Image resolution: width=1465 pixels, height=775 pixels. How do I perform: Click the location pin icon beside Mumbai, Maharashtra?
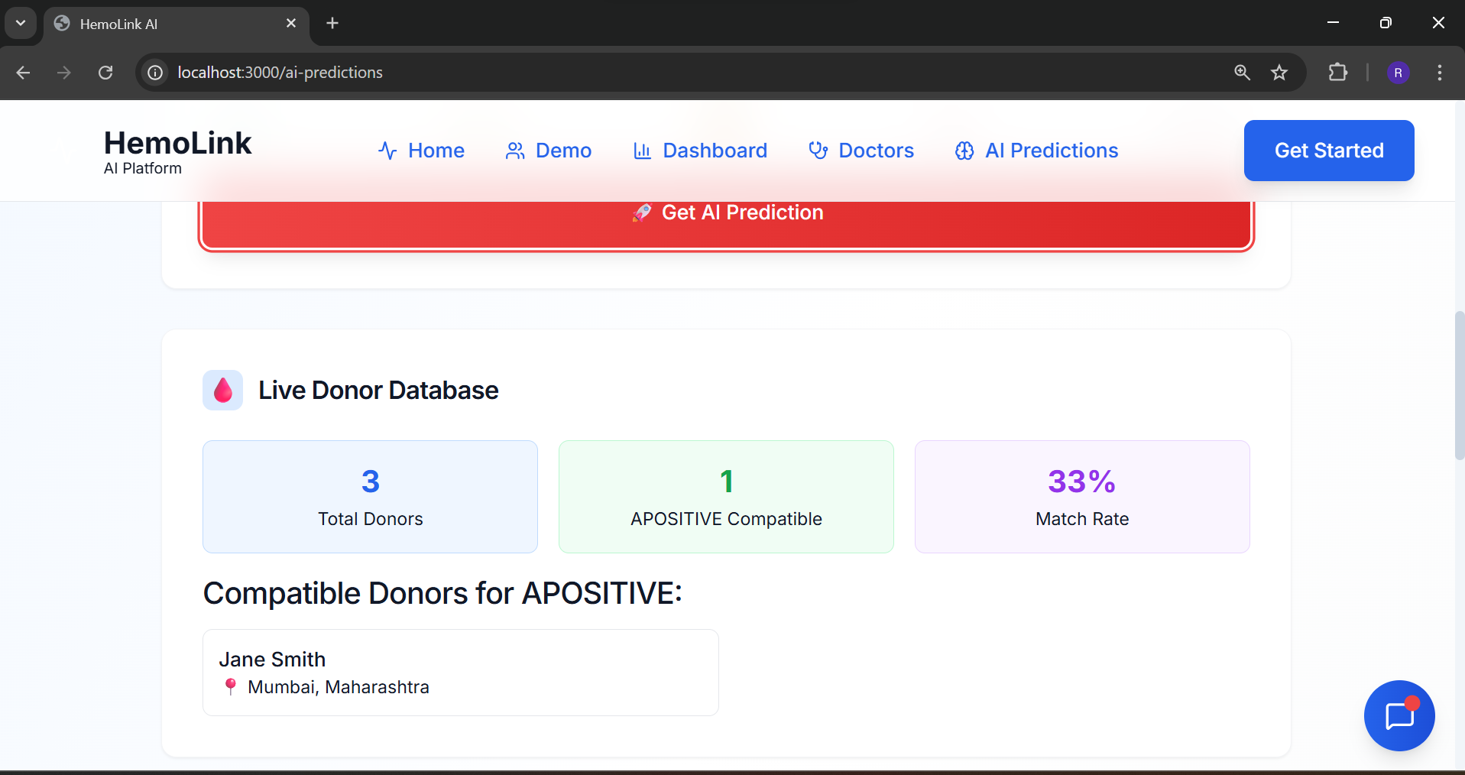coord(230,686)
